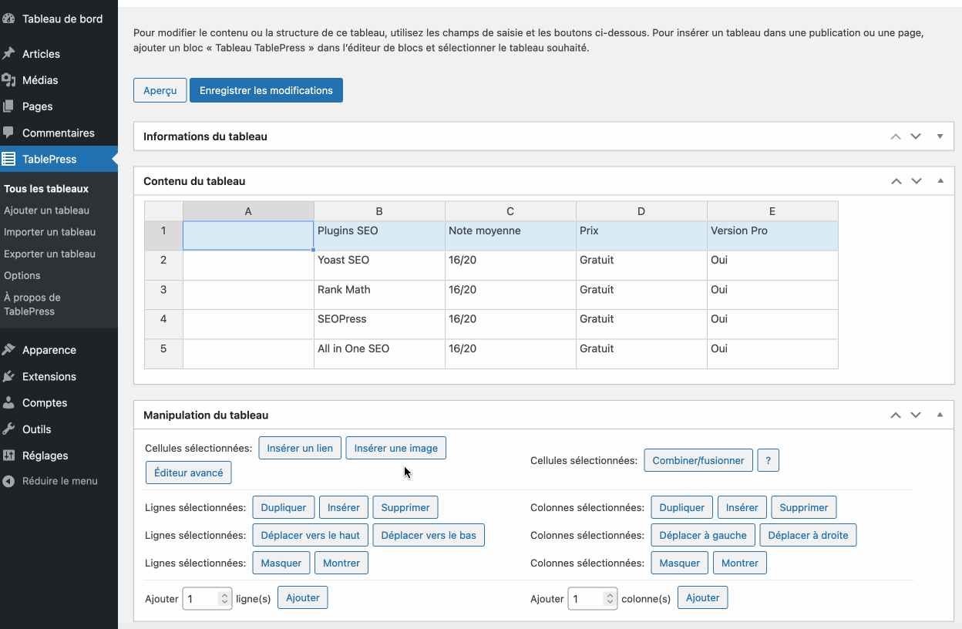Move Manipulation du tableau panel up
This screenshot has height=629, width=962.
coord(896,415)
